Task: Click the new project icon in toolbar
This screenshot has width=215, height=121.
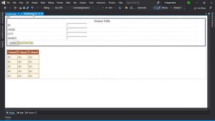Action: click(x=15, y=8)
